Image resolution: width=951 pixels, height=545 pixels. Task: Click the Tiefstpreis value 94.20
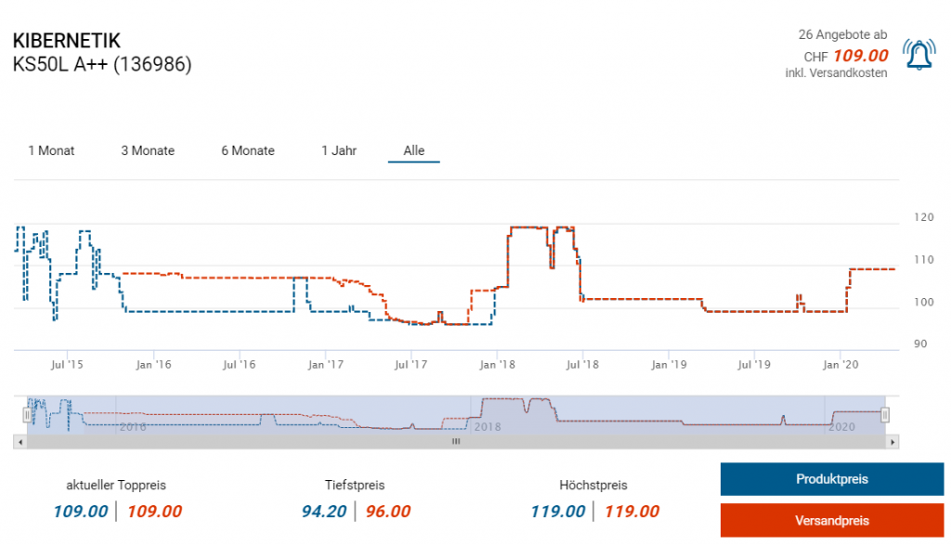tap(324, 512)
